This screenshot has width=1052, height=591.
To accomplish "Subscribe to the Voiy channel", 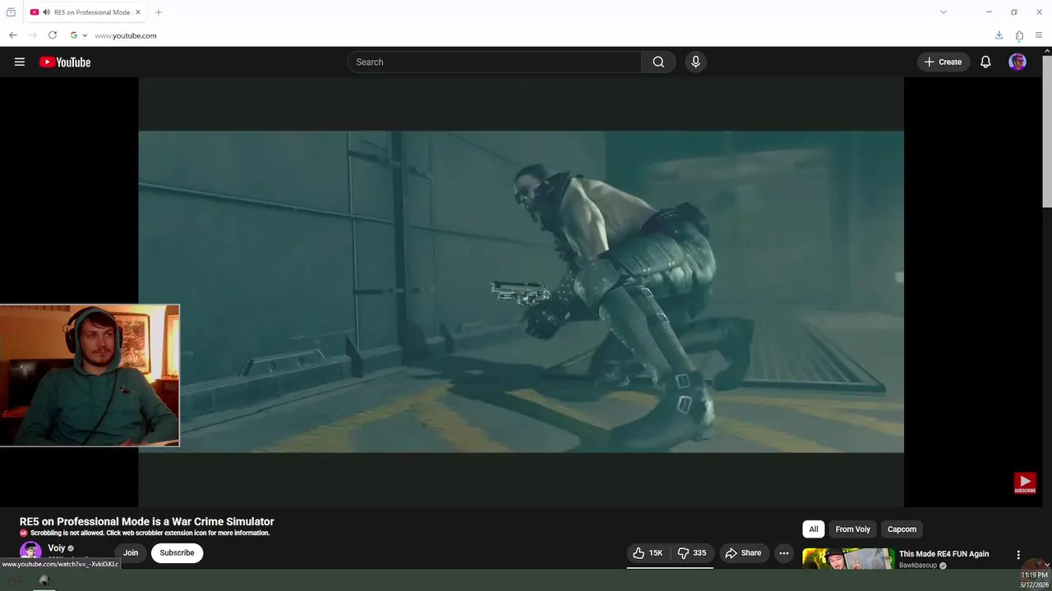I will (177, 553).
